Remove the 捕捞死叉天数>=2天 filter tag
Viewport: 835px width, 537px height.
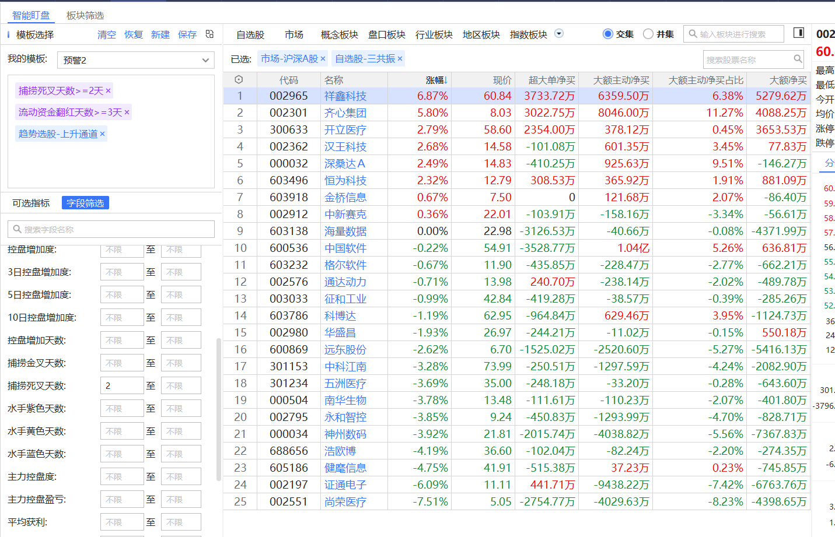coord(108,91)
